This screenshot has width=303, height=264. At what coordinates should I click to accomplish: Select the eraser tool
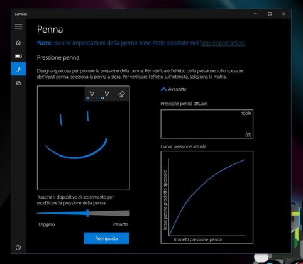[x=121, y=94]
